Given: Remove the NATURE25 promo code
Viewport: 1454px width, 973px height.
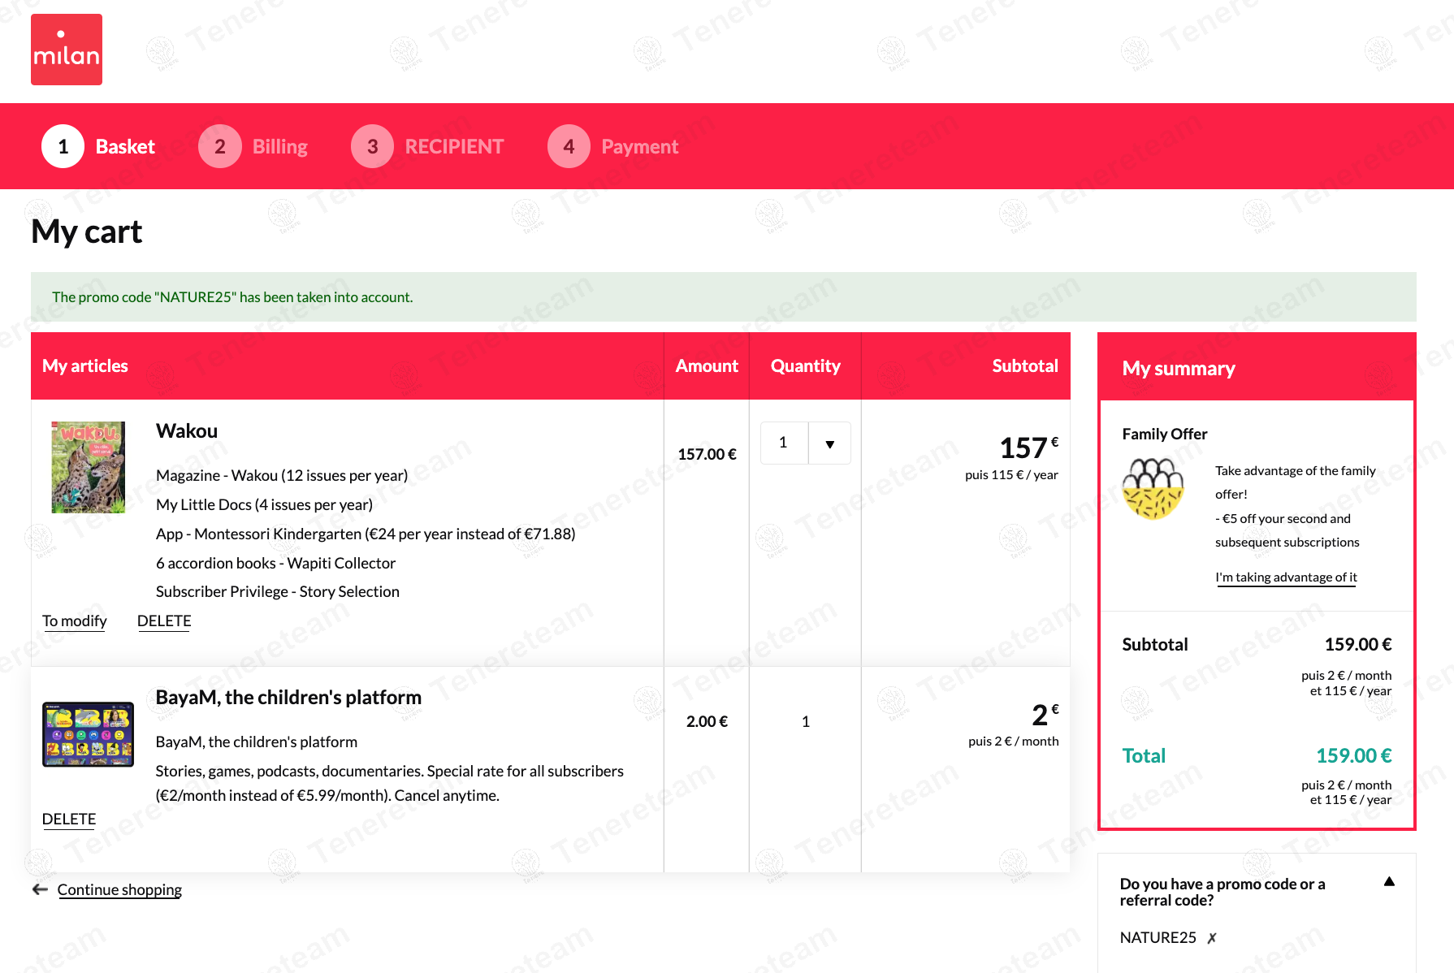Looking at the screenshot, I should tap(1212, 938).
